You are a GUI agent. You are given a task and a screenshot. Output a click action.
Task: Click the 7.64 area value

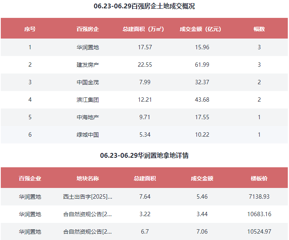(145, 197)
